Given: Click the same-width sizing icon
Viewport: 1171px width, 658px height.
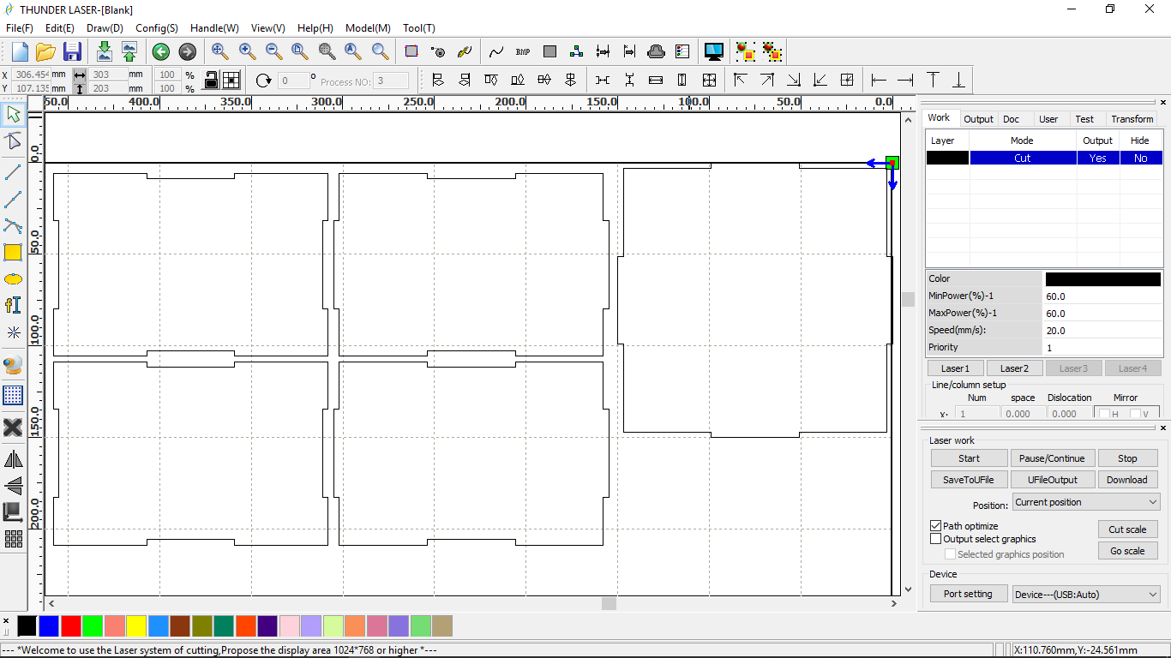Looking at the screenshot, I should (x=656, y=81).
